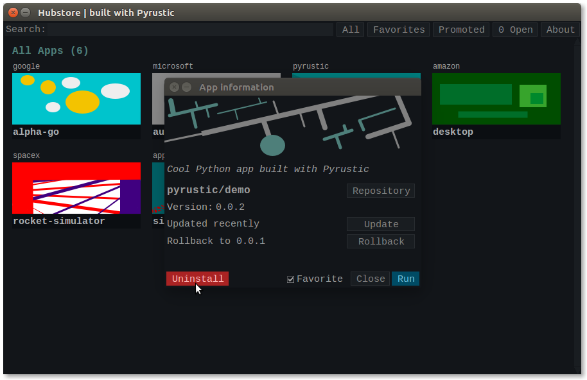Minimize the Hubstore main window
This screenshot has width=587, height=380.
[x=26, y=13]
